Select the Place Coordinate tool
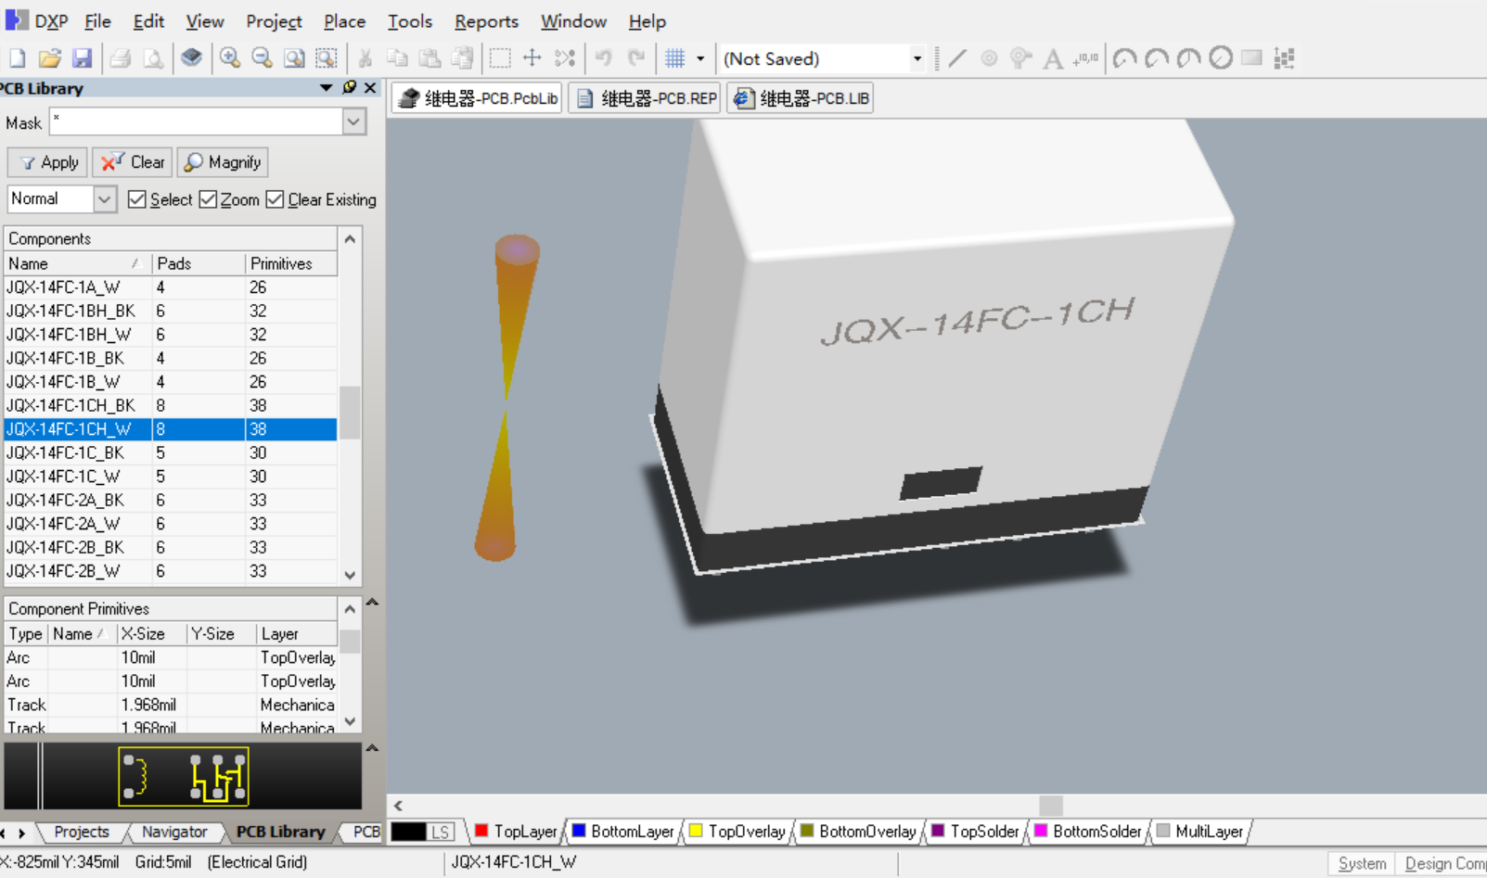The image size is (1487, 878). coord(1085,58)
